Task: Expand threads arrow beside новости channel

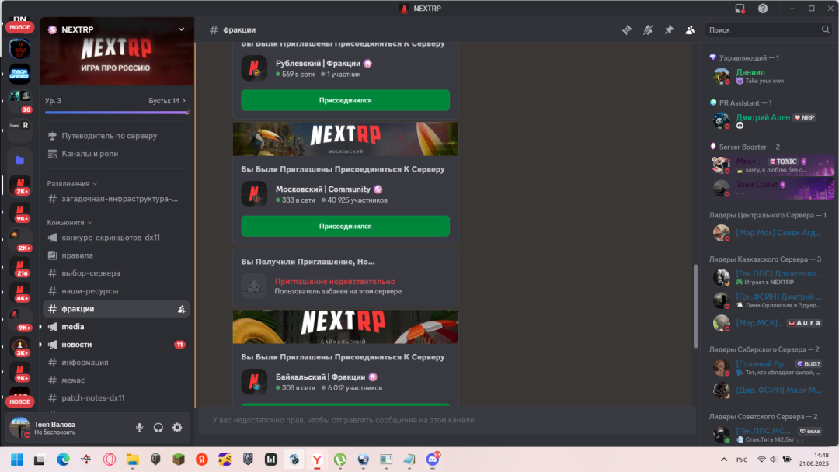Action: pyautogui.click(x=40, y=345)
